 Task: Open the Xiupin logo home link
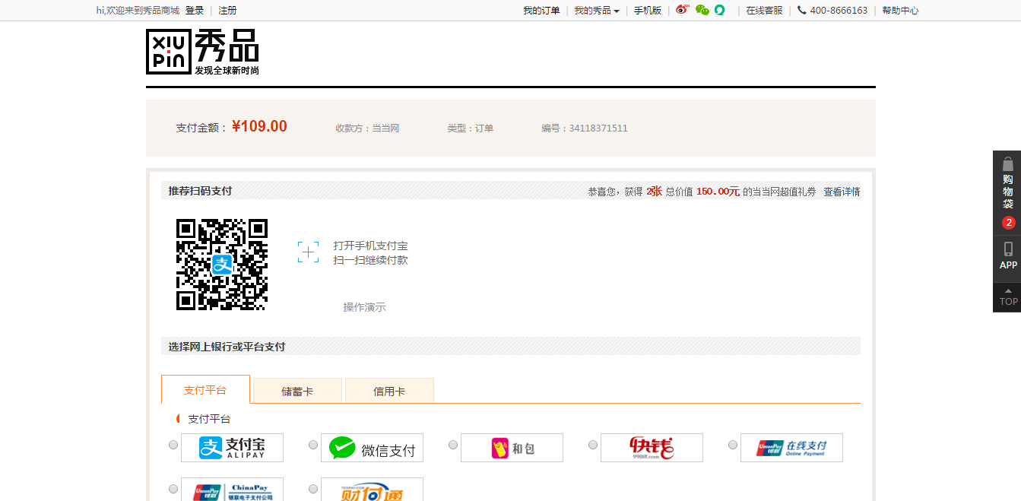click(202, 52)
